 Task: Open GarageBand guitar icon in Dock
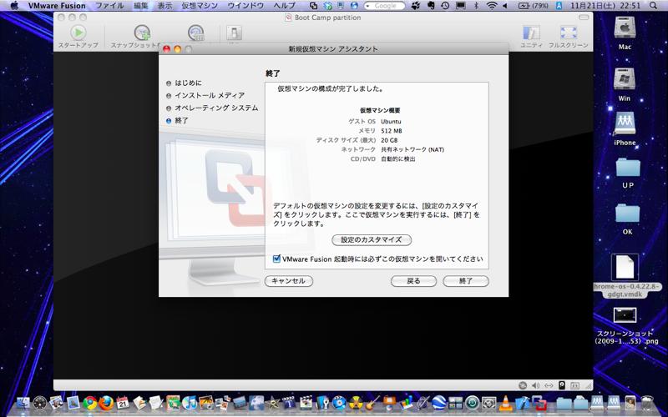(x=372, y=403)
